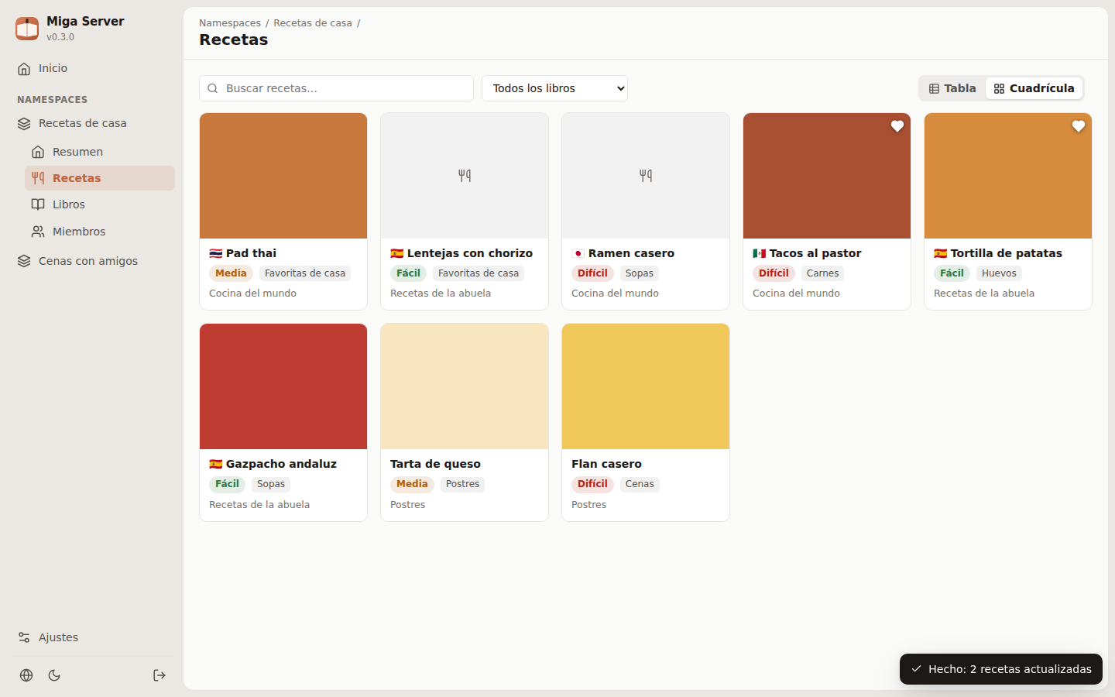
Task: Open the Pad thai recipe image
Action: click(x=283, y=176)
